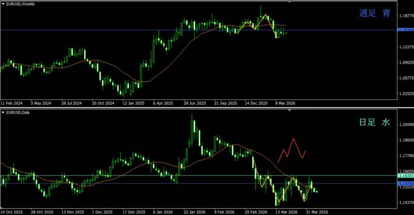This screenshot has width=414, height=215.
Task: Click the chart shift marker atop weekly chart
Action: (289, 2)
